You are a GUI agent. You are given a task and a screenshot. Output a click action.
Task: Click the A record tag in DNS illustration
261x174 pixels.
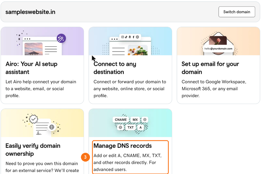(140, 127)
